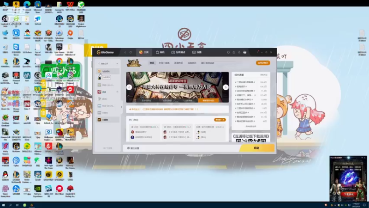Screen dimensions: 369x208
Task: Close the bottom-right Flash game ad popup
Action: [365, 158]
